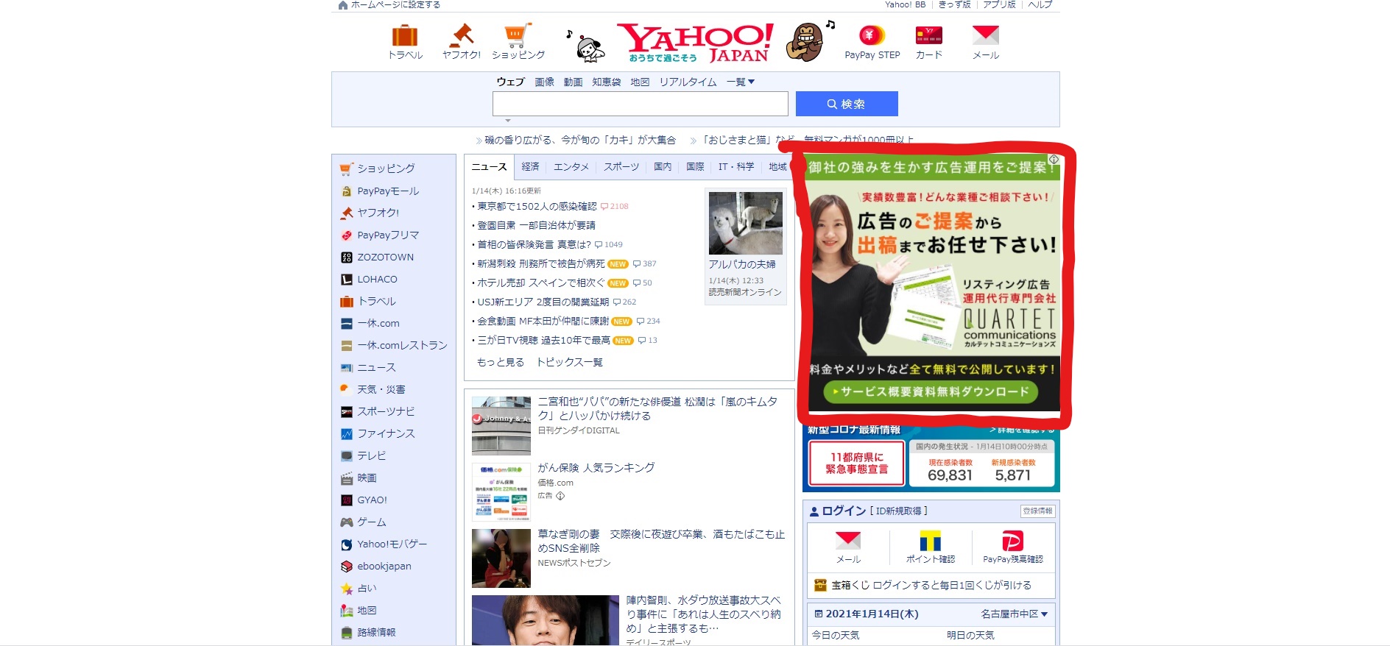Screen dimensions: 1390x646
Task: Open headline USJ新エリア 2度目の開業延期
Action: 543,302
